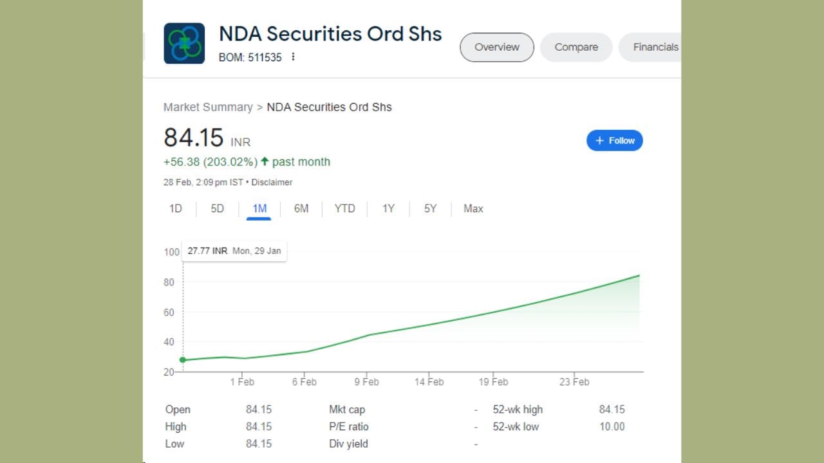This screenshot has height=463, width=824.
Task: Open the Disclaimer link
Action: coord(272,182)
